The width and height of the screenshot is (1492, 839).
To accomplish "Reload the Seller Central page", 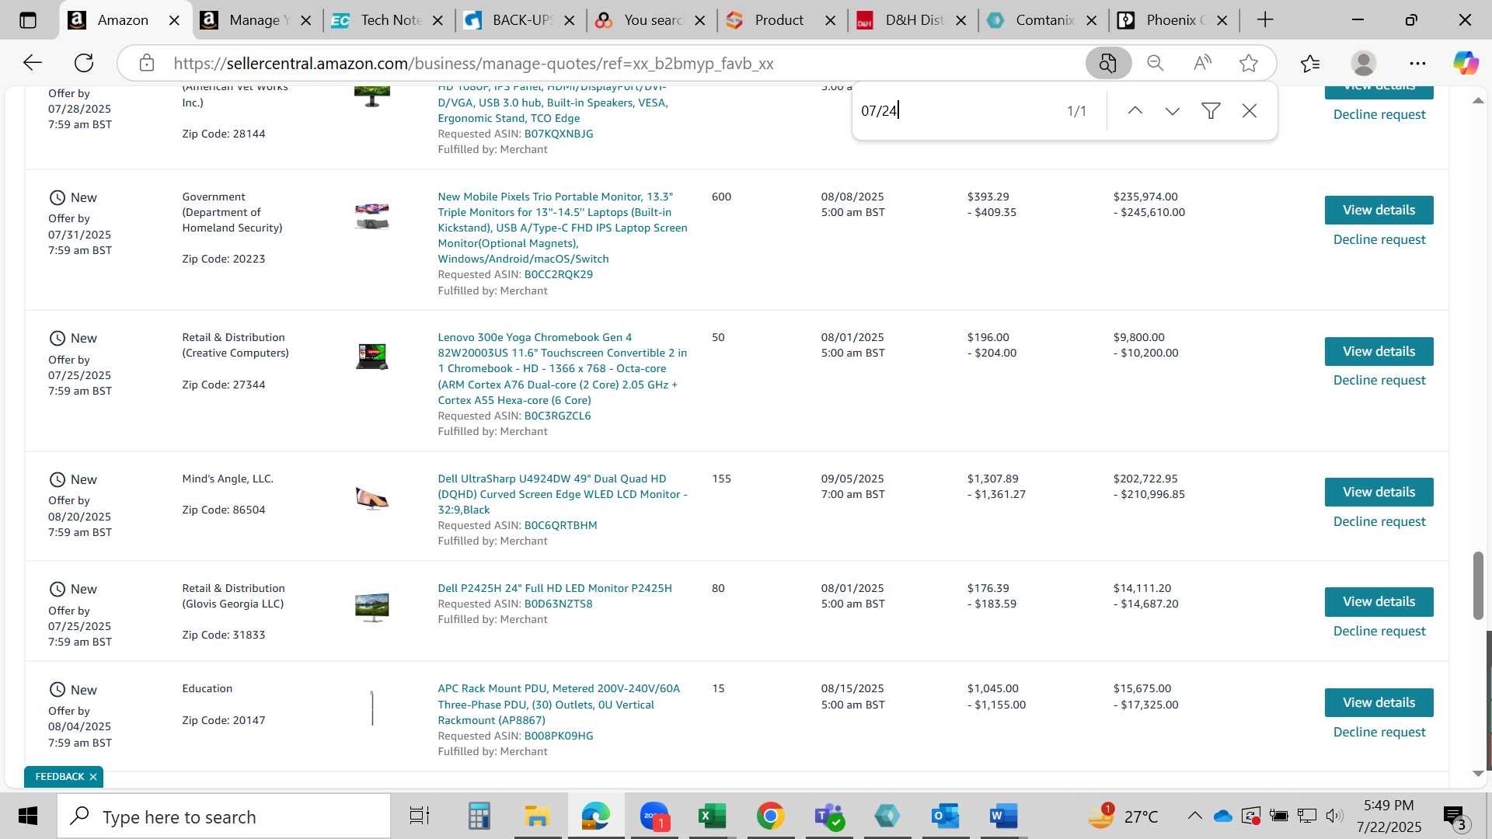I will 84,63.
